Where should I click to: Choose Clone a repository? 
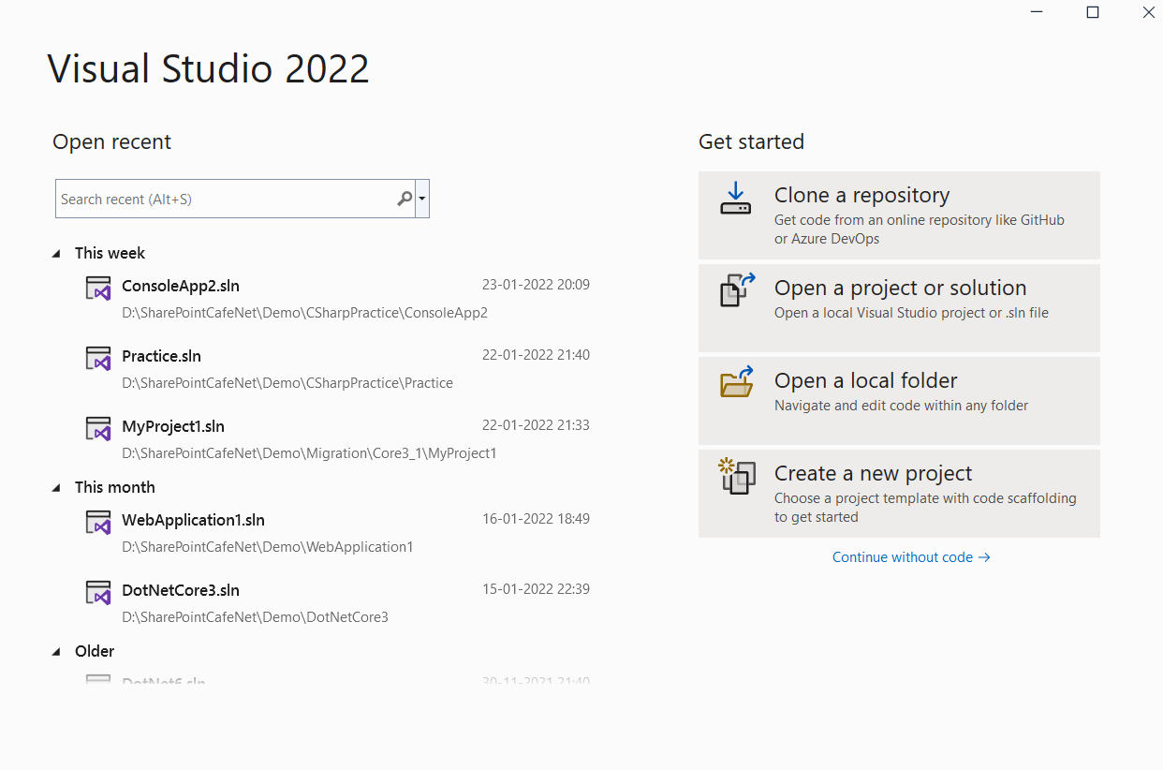click(899, 215)
